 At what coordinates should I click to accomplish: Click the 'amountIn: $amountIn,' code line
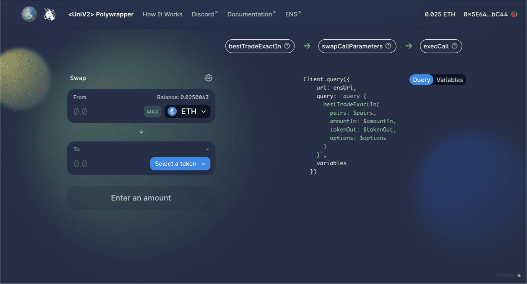[363, 121]
